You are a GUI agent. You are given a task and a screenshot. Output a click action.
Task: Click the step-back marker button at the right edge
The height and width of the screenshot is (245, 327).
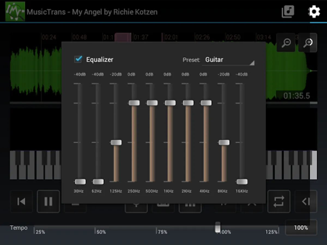306,201
